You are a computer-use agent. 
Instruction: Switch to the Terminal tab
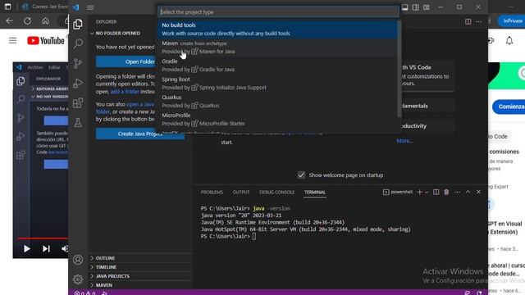click(315, 193)
